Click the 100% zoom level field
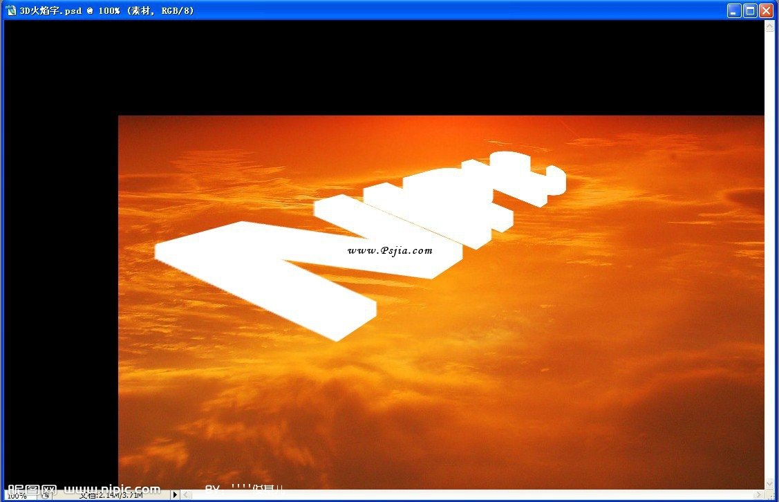This screenshot has width=779, height=502. point(20,496)
